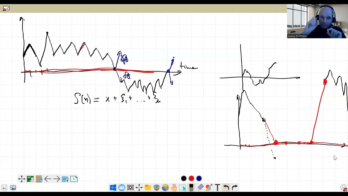Go to next page with right arrow
348x196 pixels.
point(57,179)
